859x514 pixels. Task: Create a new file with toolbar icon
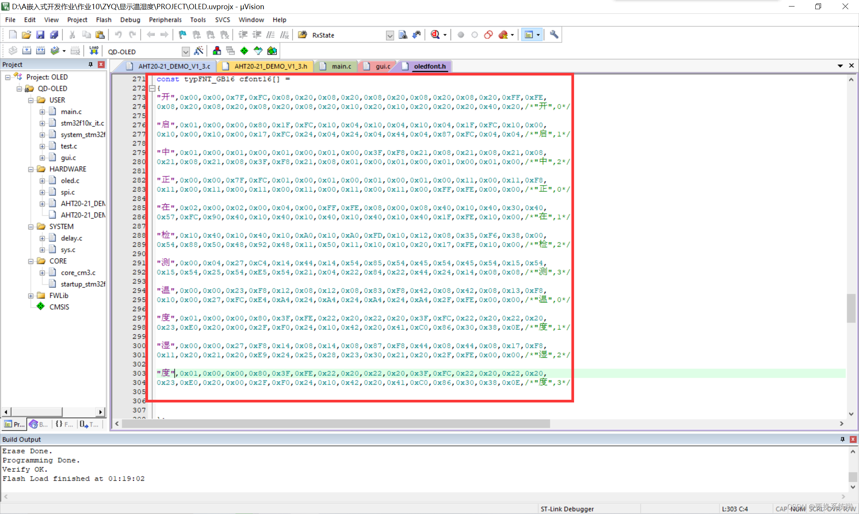[x=13, y=35]
